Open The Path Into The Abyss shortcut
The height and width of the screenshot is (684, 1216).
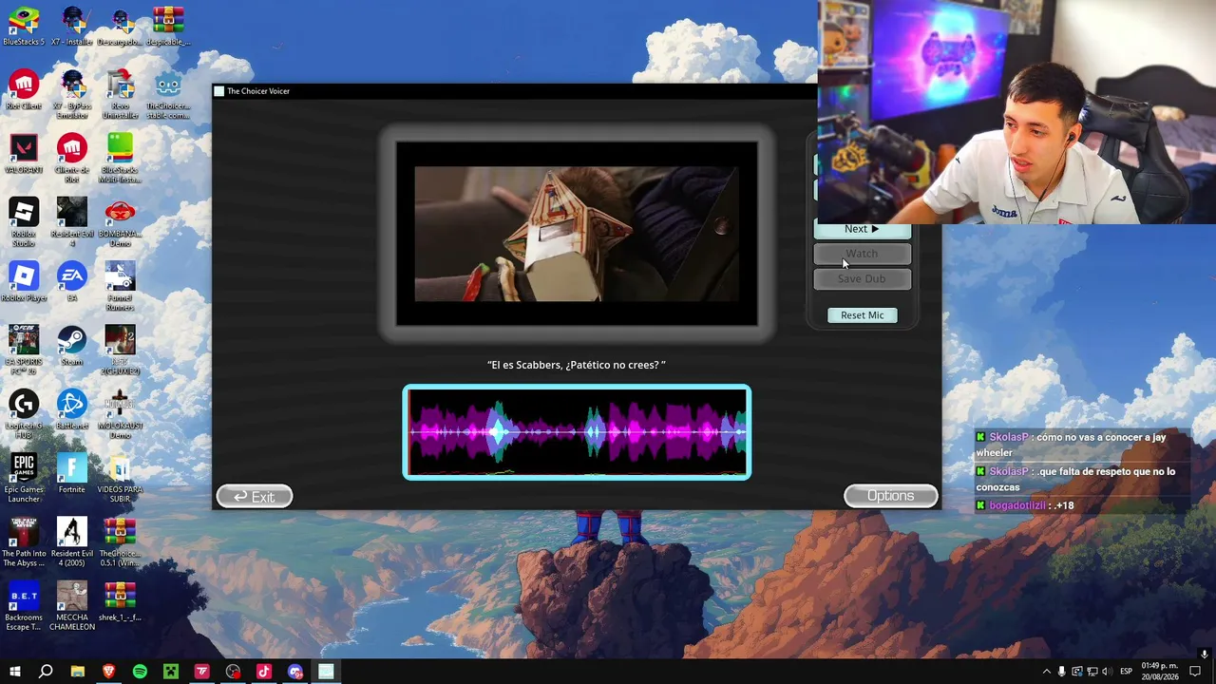click(x=24, y=541)
